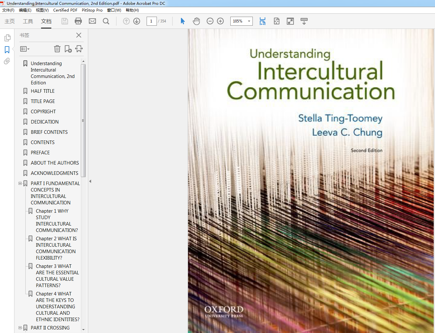Select the arrow selection tool
Image resolution: width=435 pixels, height=333 pixels.
coord(183,21)
